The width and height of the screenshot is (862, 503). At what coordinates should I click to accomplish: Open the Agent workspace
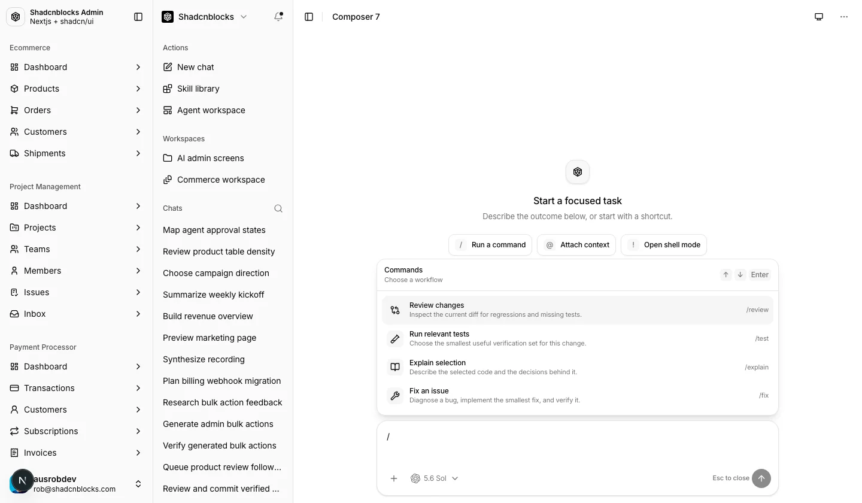tap(223, 110)
